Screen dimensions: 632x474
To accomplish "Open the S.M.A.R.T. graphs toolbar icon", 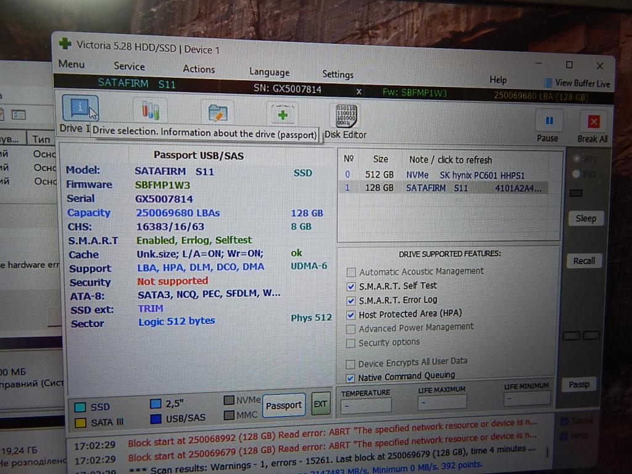I will [x=150, y=111].
